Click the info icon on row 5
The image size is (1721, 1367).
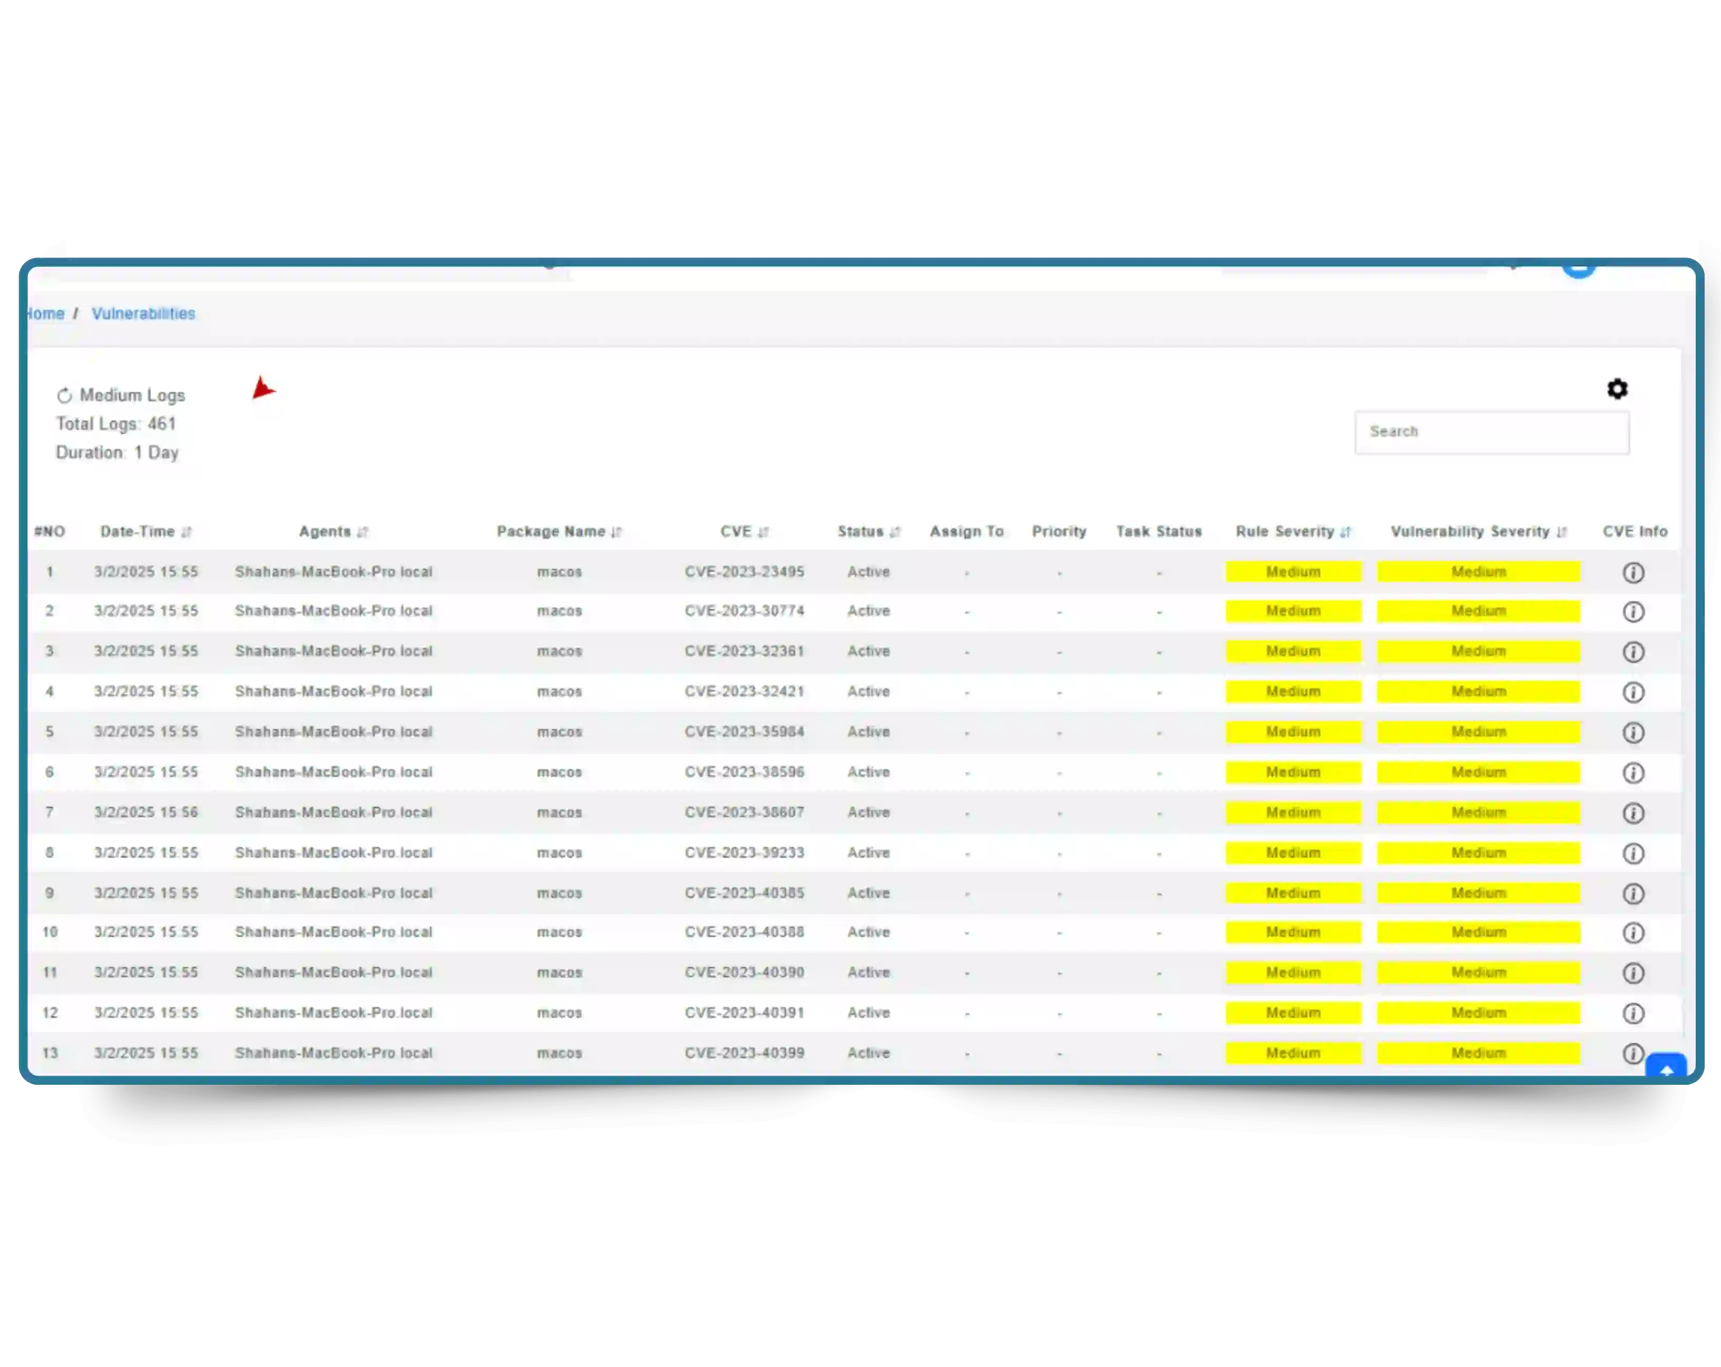coord(1633,732)
